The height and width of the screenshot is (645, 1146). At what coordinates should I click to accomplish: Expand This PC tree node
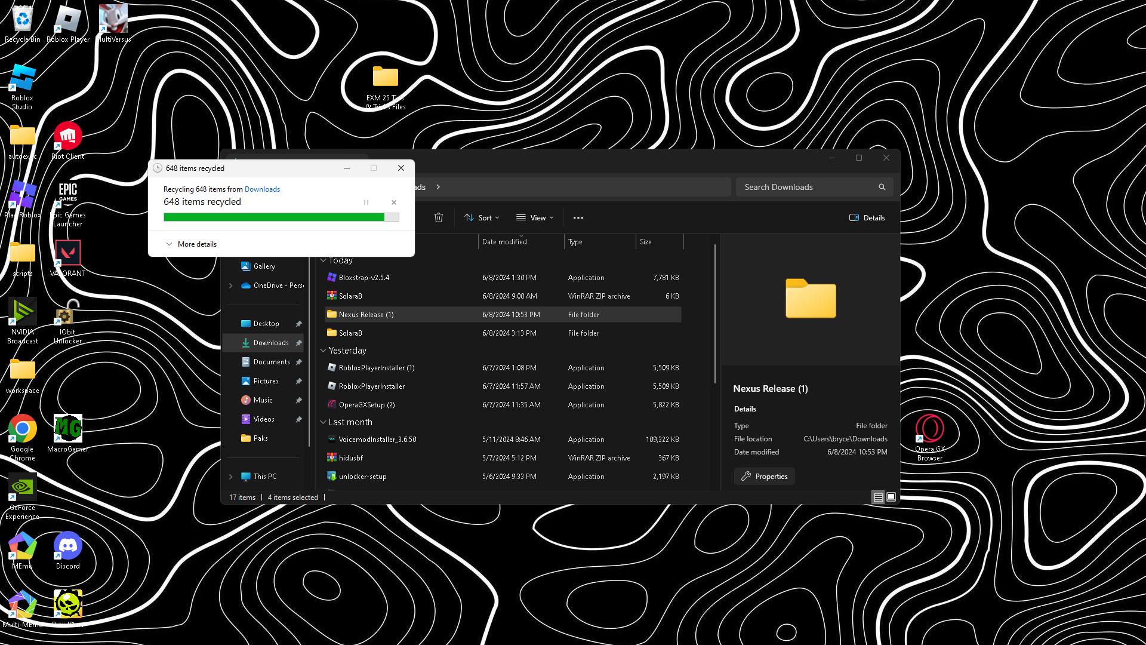231,477
